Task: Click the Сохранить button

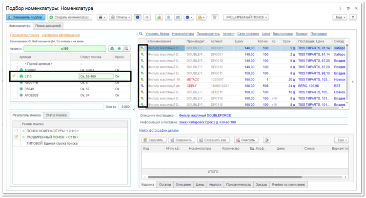Action: tap(182, 140)
